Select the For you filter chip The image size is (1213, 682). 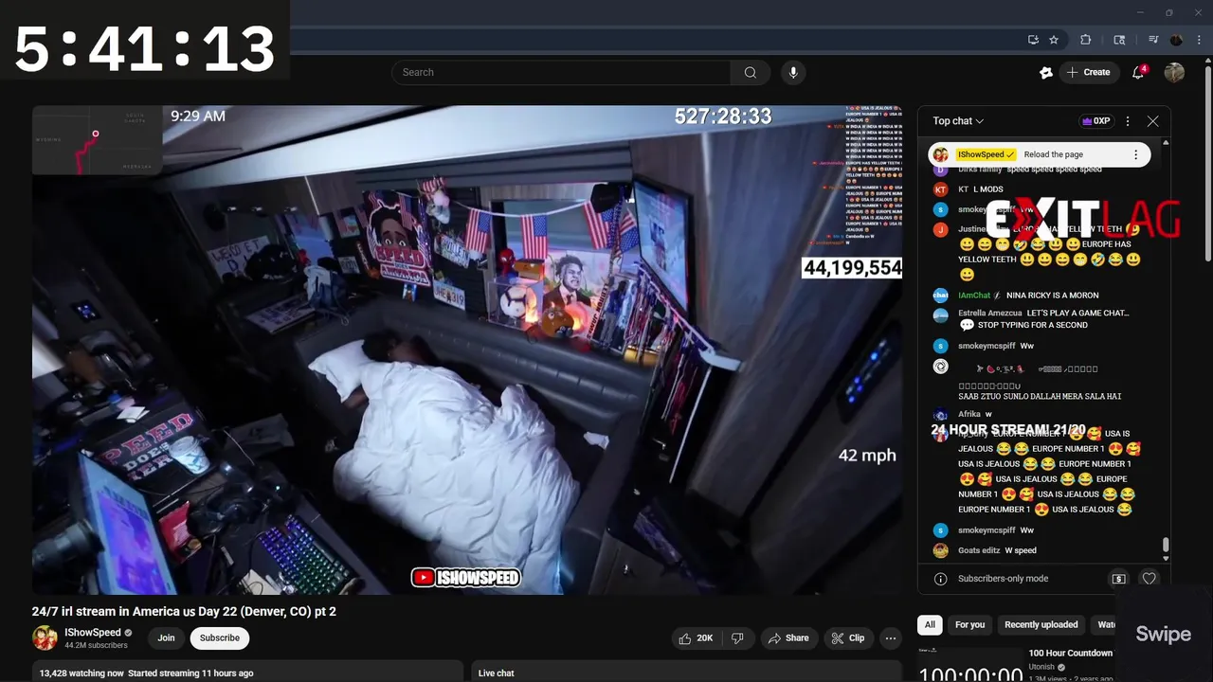969,625
